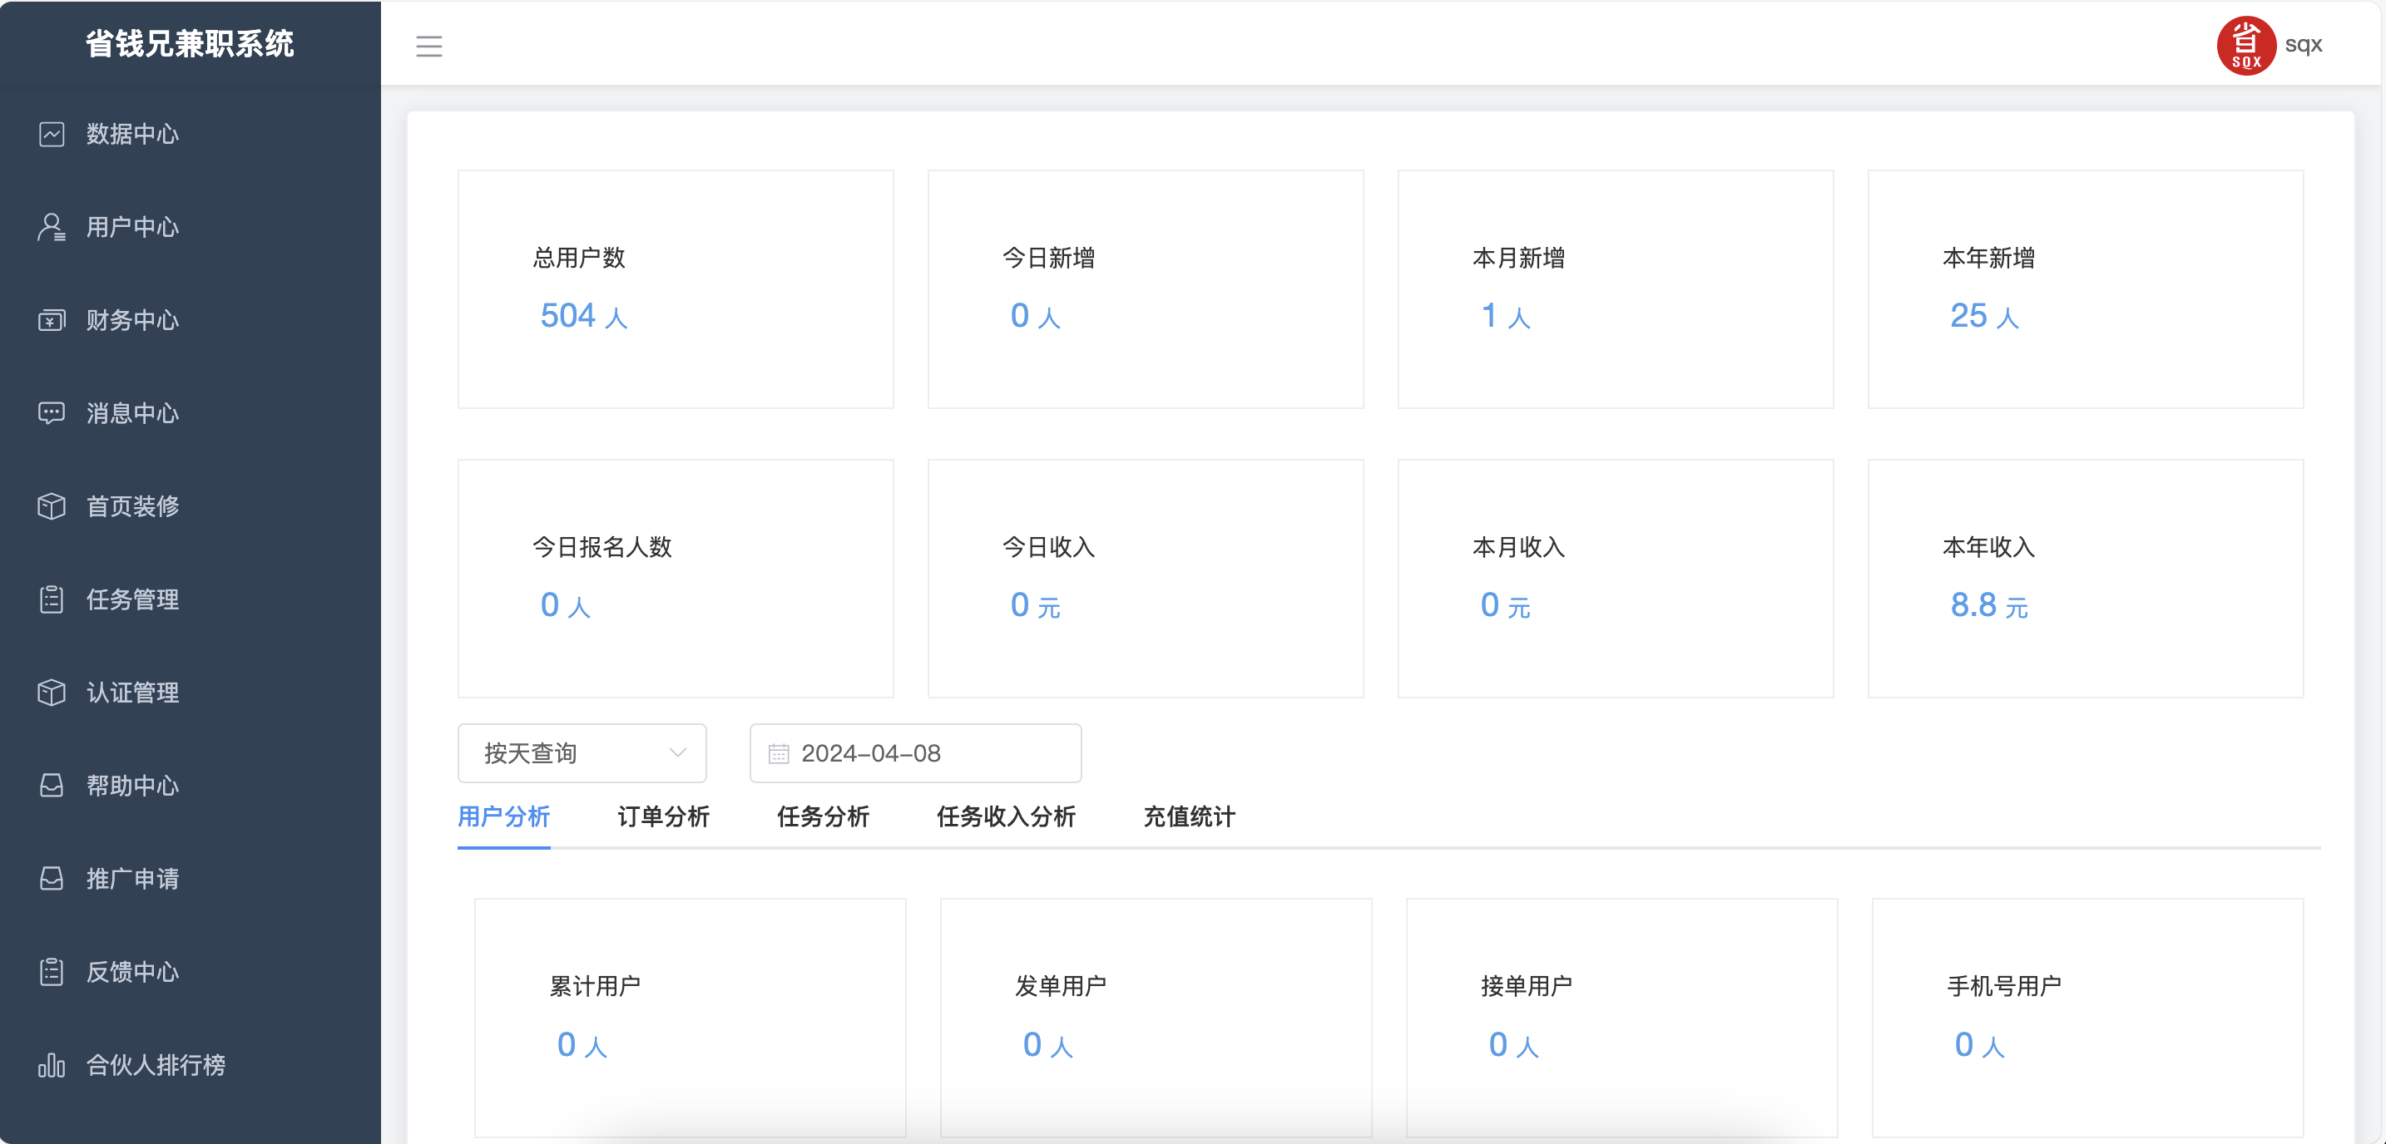The image size is (2386, 1144).
Task: Open 反馈中心 in sidebar
Action: [x=132, y=972]
